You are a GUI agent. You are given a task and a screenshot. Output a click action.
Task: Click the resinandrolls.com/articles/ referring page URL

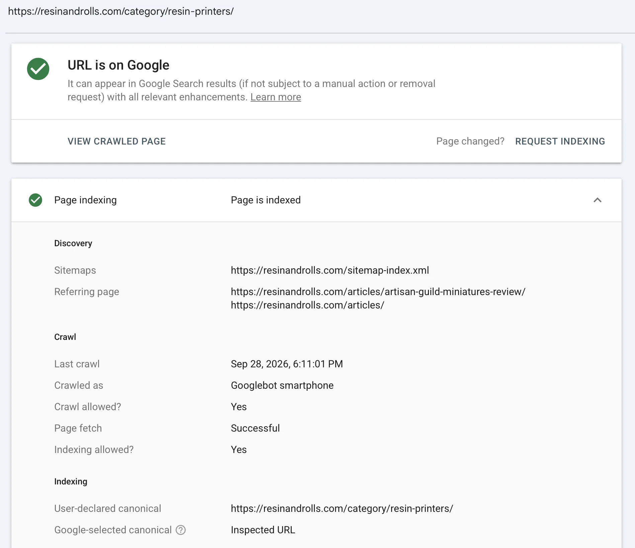click(x=307, y=305)
